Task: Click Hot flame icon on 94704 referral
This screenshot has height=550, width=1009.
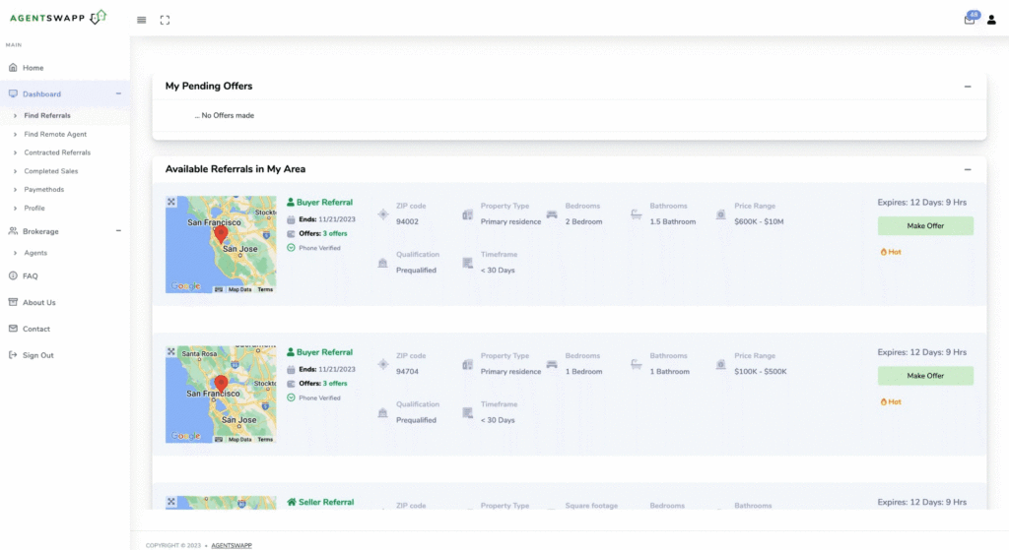Action: [884, 401]
